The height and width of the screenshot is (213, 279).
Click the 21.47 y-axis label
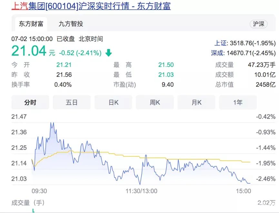pyautogui.click(x=19, y=117)
